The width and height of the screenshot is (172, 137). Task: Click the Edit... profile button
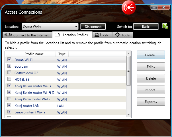[x=151, y=67]
